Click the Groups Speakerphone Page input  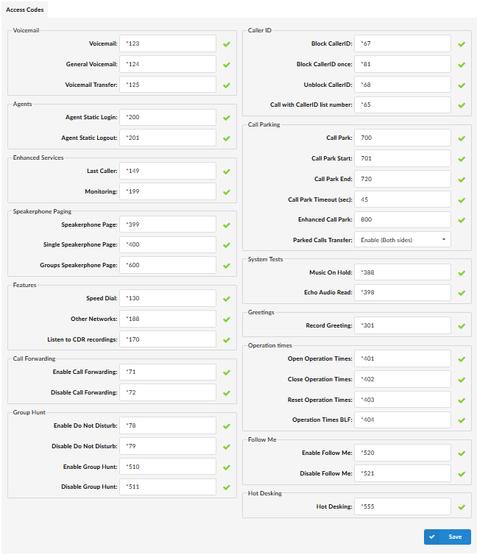(168, 265)
